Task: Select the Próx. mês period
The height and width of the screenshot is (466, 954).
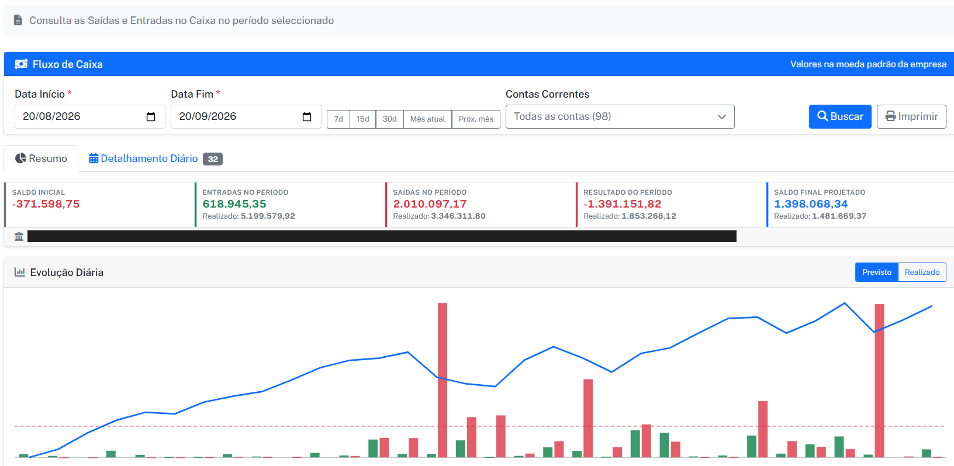Action: (476, 119)
